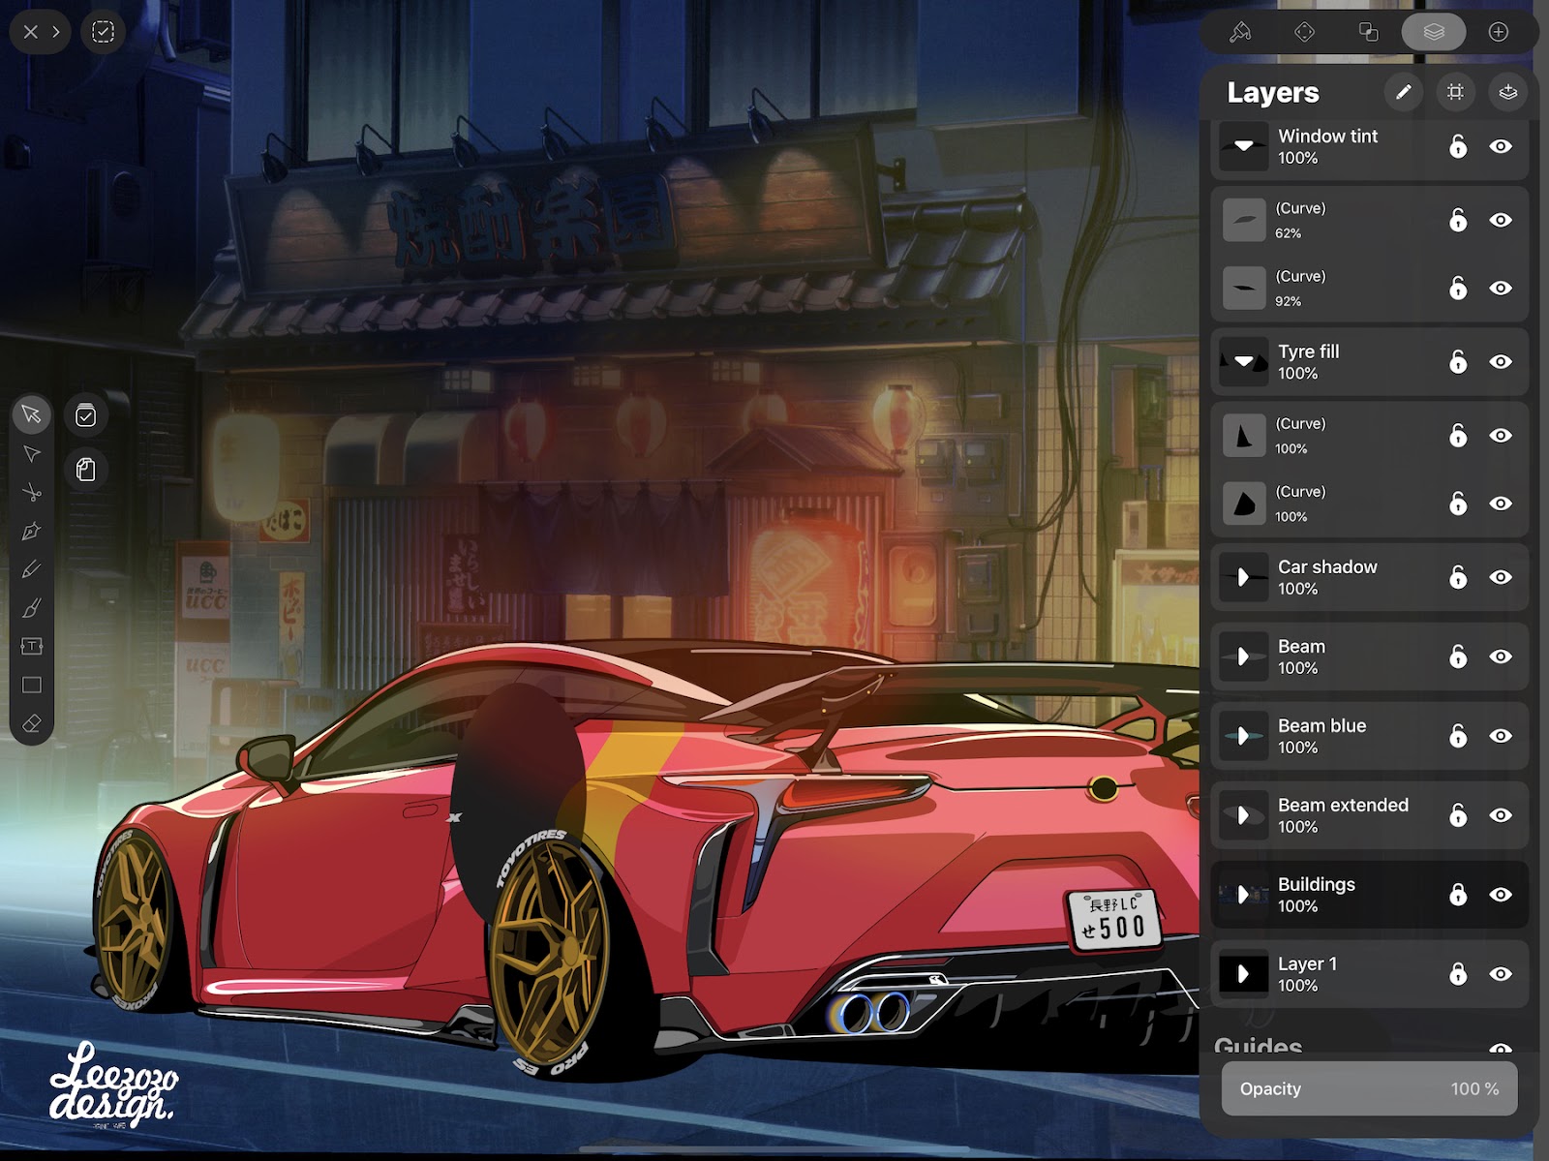This screenshot has width=1549, height=1161.
Task: Open the Path boolean inspector tab
Action: pyautogui.click(x=1368, y=32)
